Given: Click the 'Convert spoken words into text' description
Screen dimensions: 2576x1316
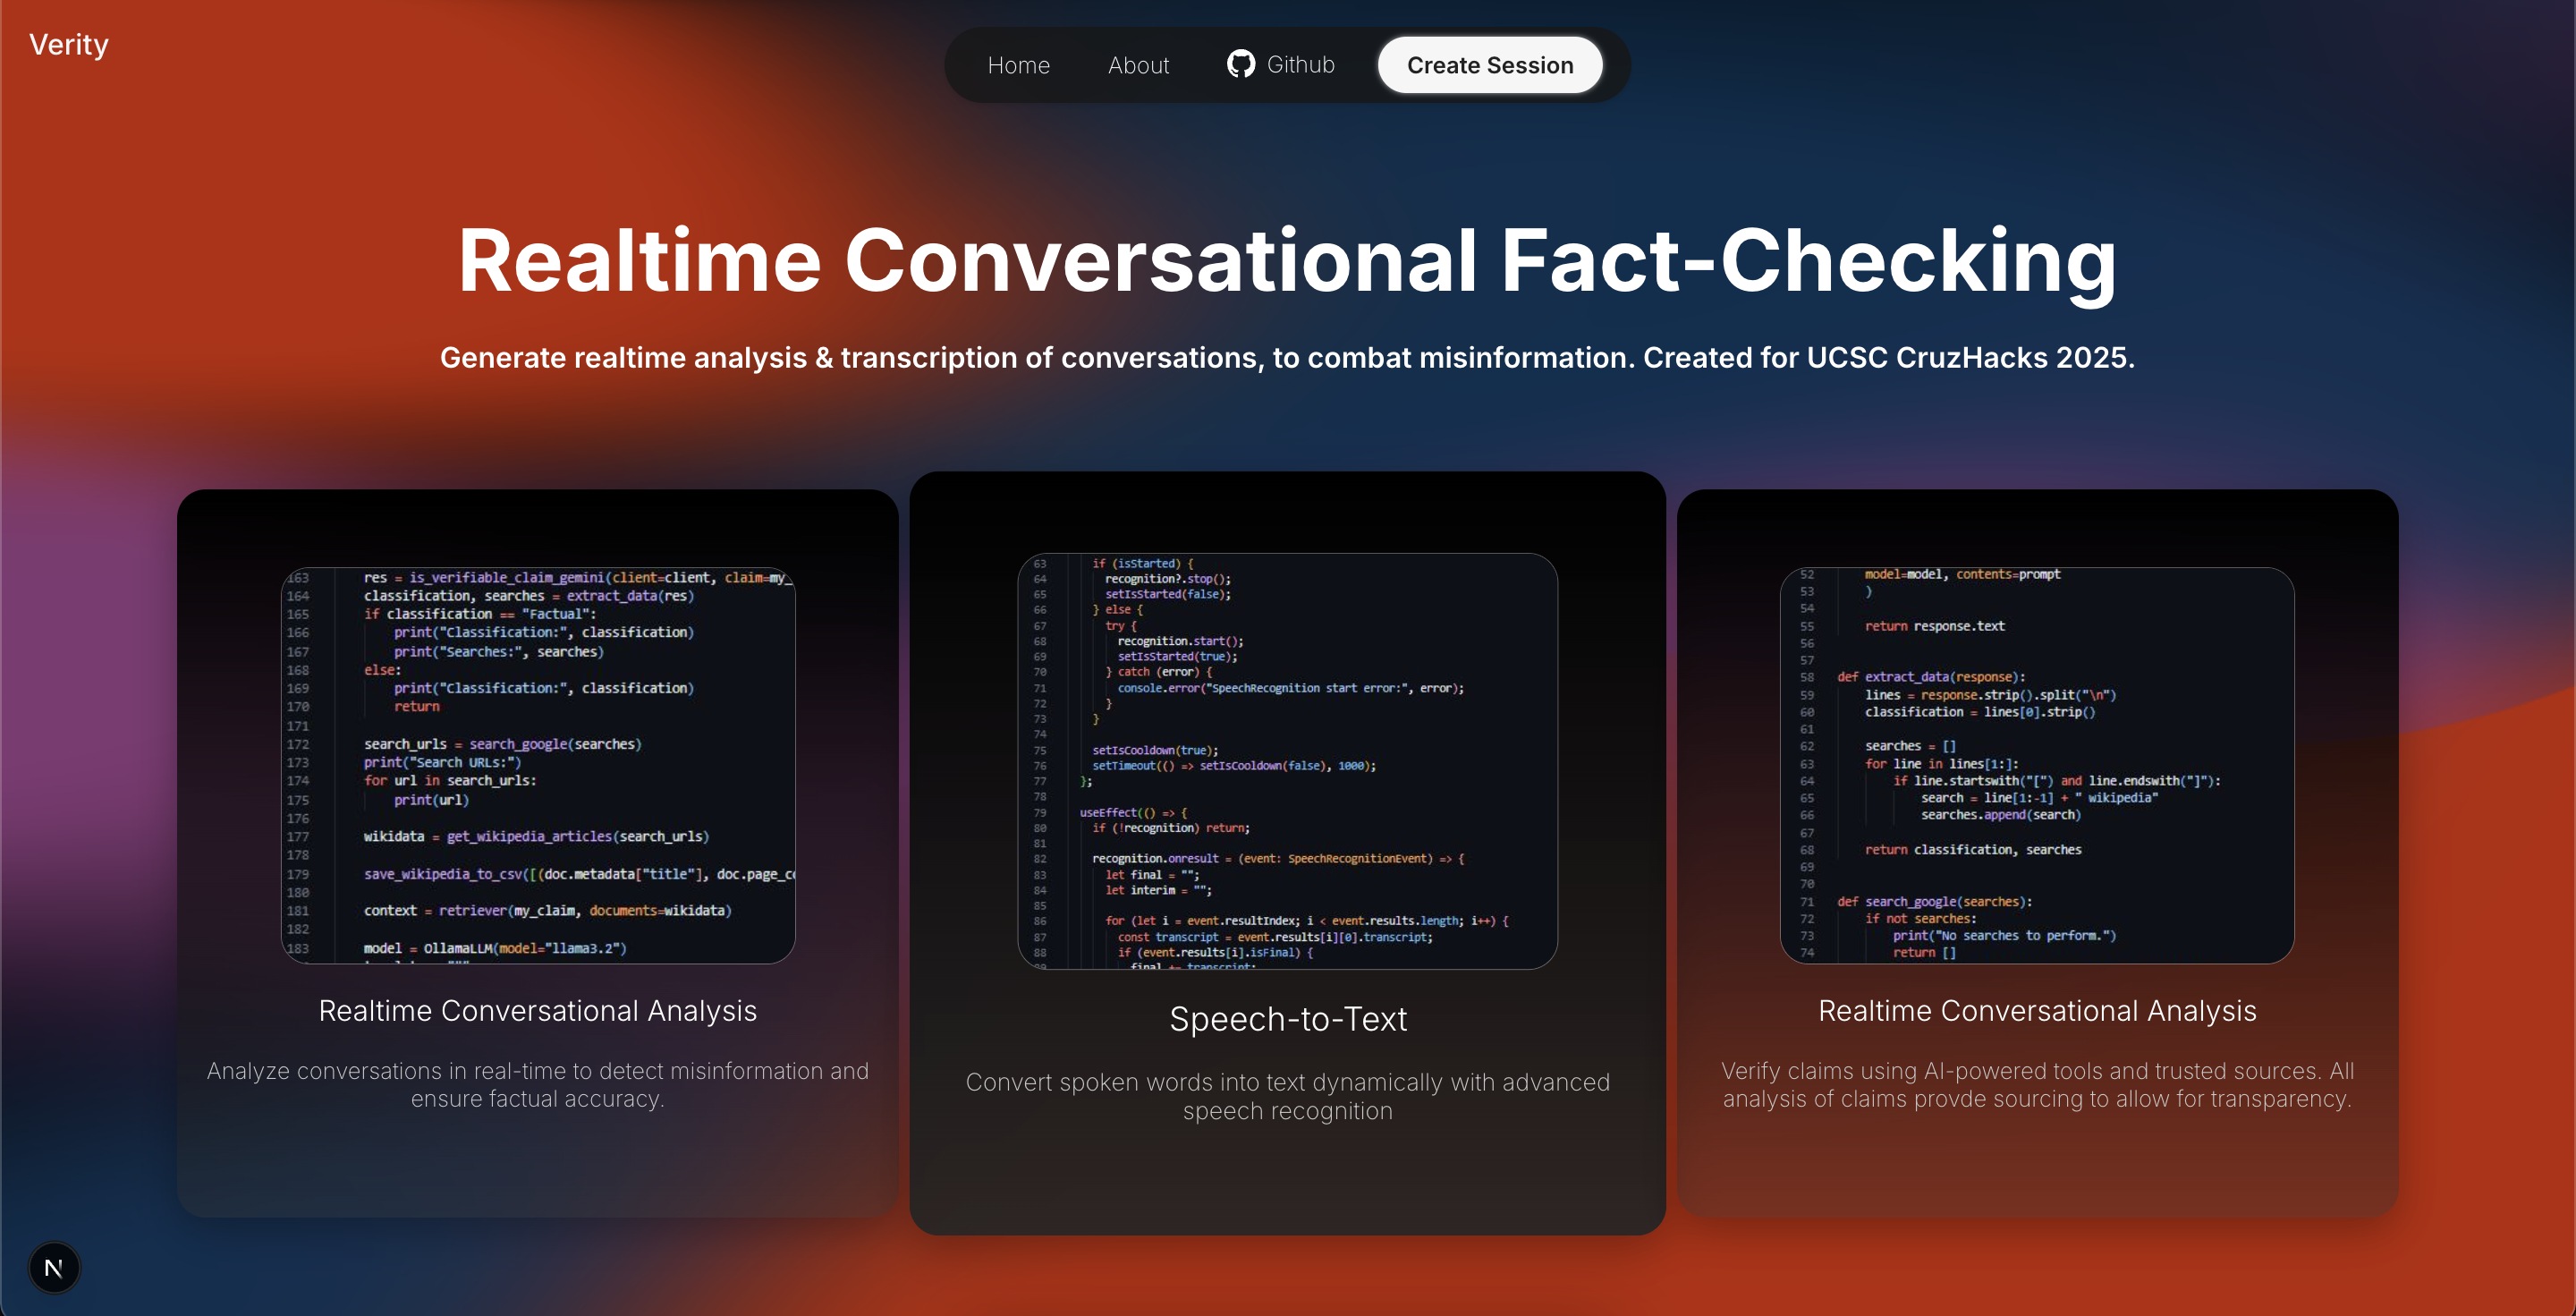Looking at the screenshot, I should (1288, 1097).
